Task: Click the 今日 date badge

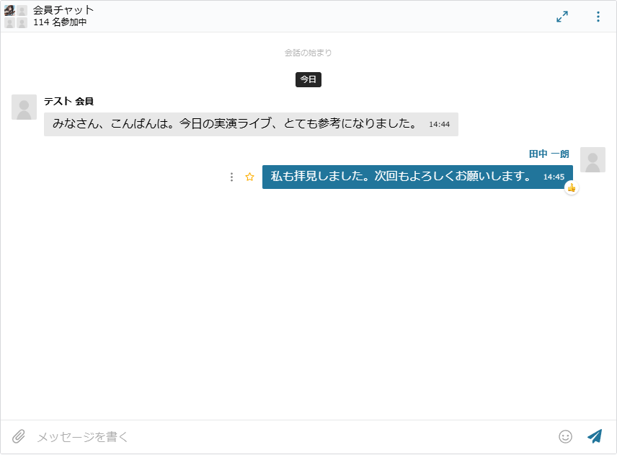Action: (308, 79)
